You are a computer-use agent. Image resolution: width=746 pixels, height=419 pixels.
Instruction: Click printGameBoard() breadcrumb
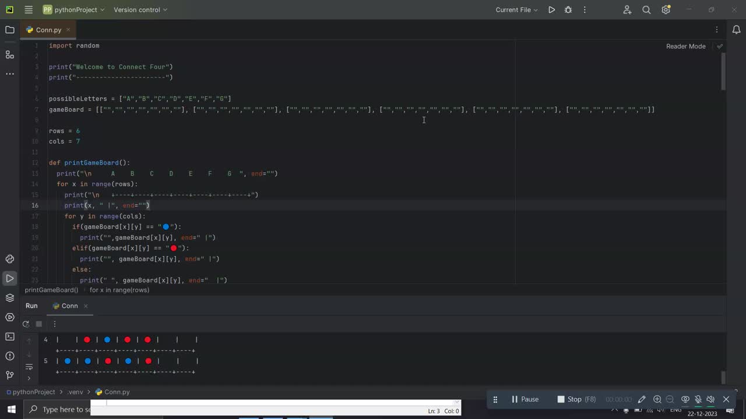(x=51, y=290)
